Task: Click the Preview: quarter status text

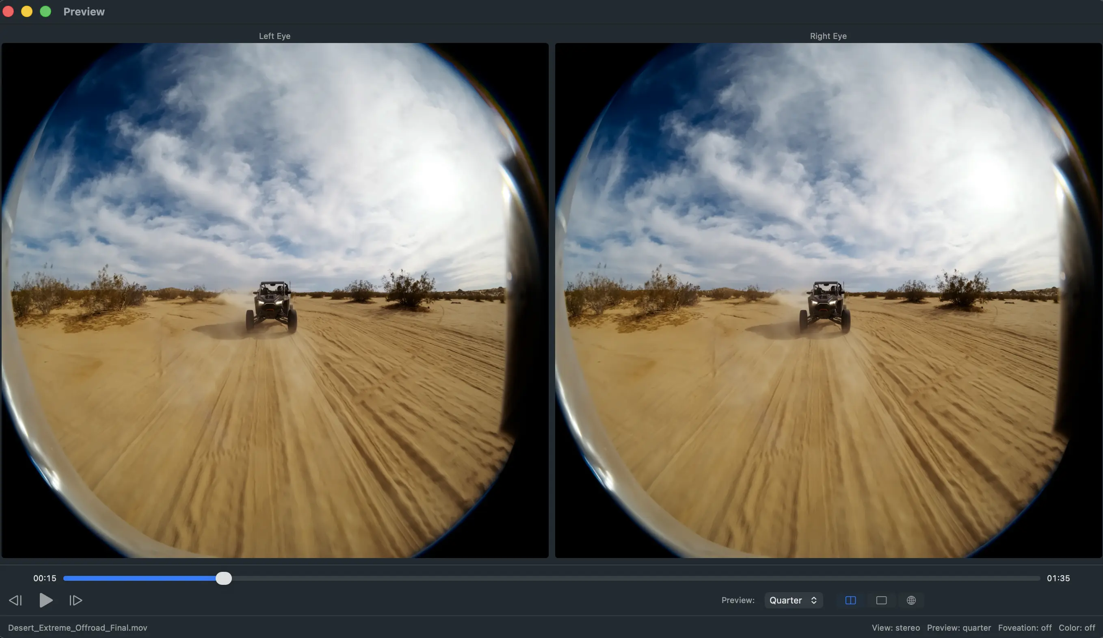Action: tap(958, 627)
